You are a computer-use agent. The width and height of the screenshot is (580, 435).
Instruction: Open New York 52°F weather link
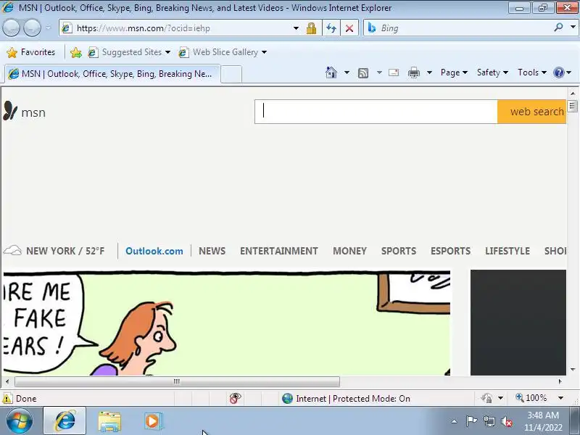(x=54, y=251)
